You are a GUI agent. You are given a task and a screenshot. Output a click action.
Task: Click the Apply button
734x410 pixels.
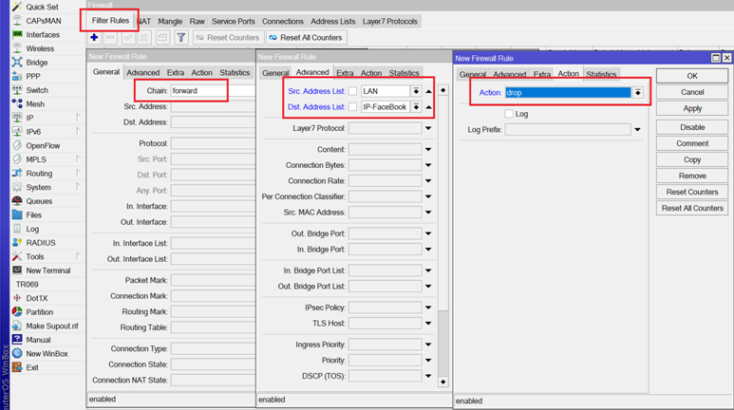(x=692, y=109)
